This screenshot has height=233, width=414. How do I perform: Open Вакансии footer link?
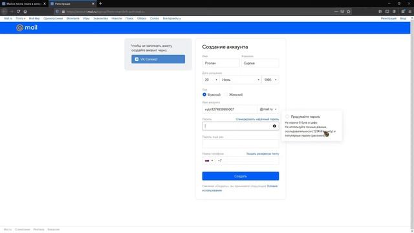(54, 230)
